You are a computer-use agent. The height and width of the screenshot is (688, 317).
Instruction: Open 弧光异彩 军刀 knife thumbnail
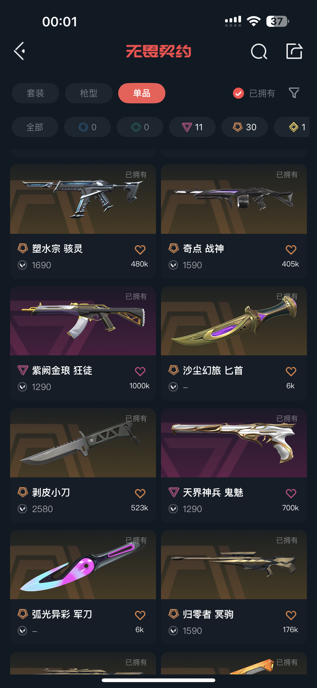click(83, 565)
